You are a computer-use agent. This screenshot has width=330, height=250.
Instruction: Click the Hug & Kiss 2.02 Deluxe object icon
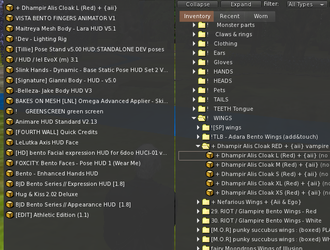pyautogui.click(x=9, y=194)
